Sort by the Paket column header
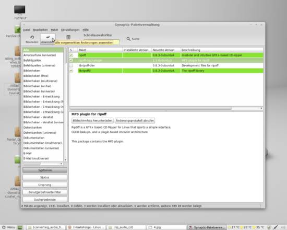Viewport: 287px width, 230px height. point(100,50)
